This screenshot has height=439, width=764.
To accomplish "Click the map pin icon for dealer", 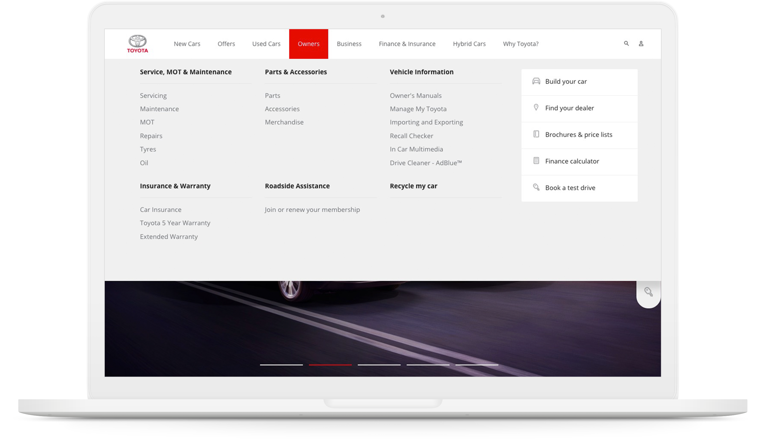I will (536, 108).
